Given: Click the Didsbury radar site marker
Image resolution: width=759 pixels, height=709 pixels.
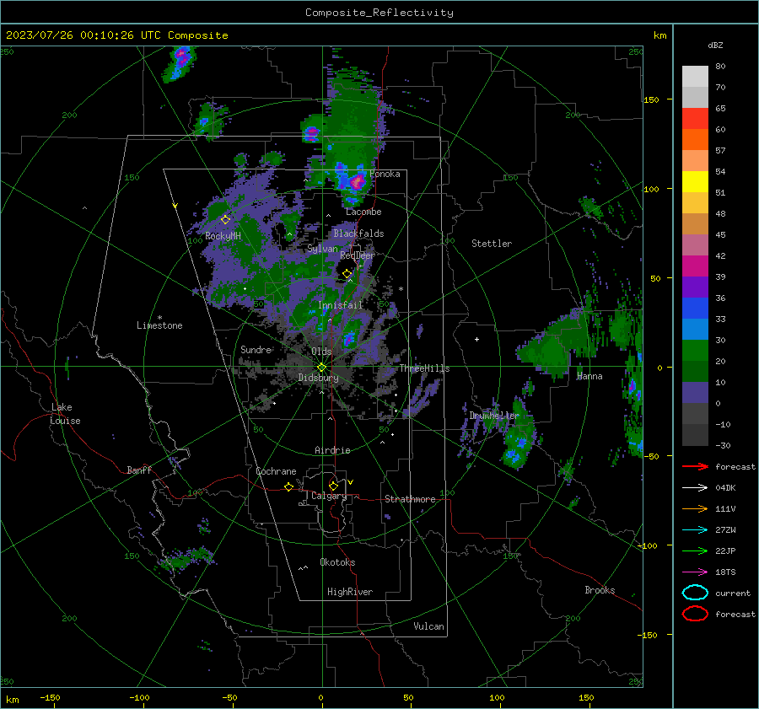Looking at the screenshot, I should click(322, 368).
